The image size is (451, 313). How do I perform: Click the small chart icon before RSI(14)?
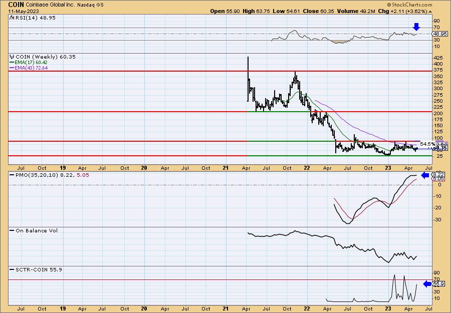pyautogui.click(x=12, y=18)
